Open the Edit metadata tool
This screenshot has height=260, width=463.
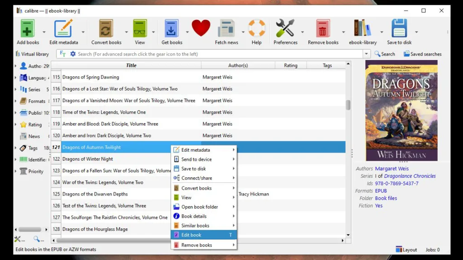63,28
